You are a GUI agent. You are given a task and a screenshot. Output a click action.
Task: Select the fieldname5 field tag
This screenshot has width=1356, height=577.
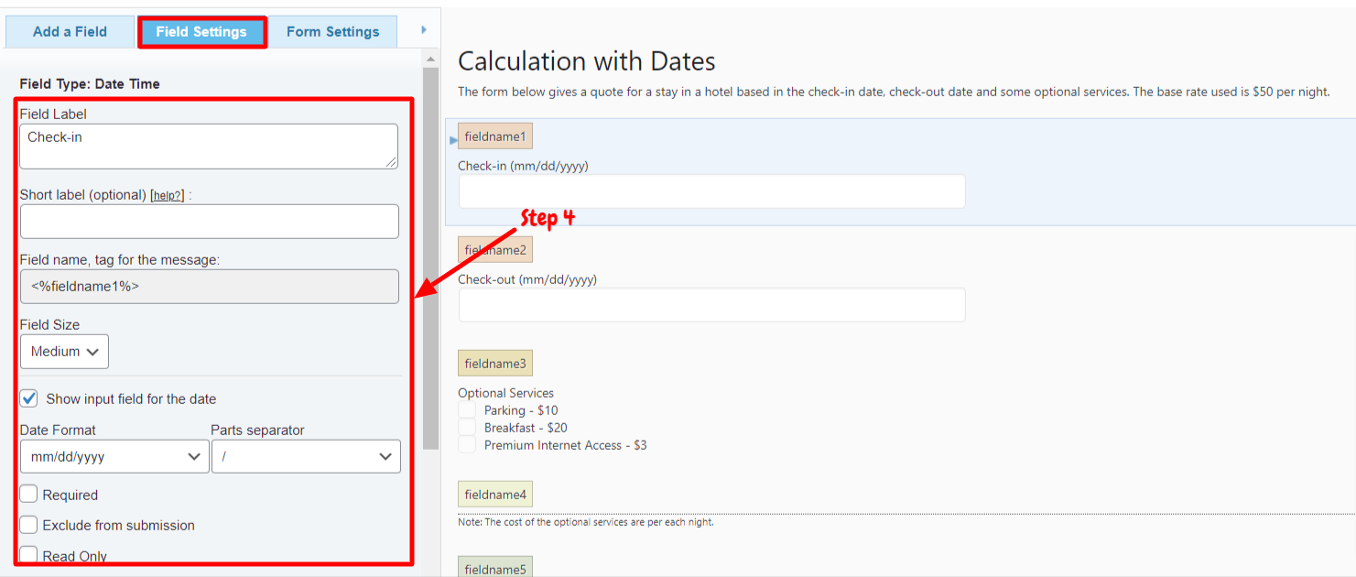495,569
